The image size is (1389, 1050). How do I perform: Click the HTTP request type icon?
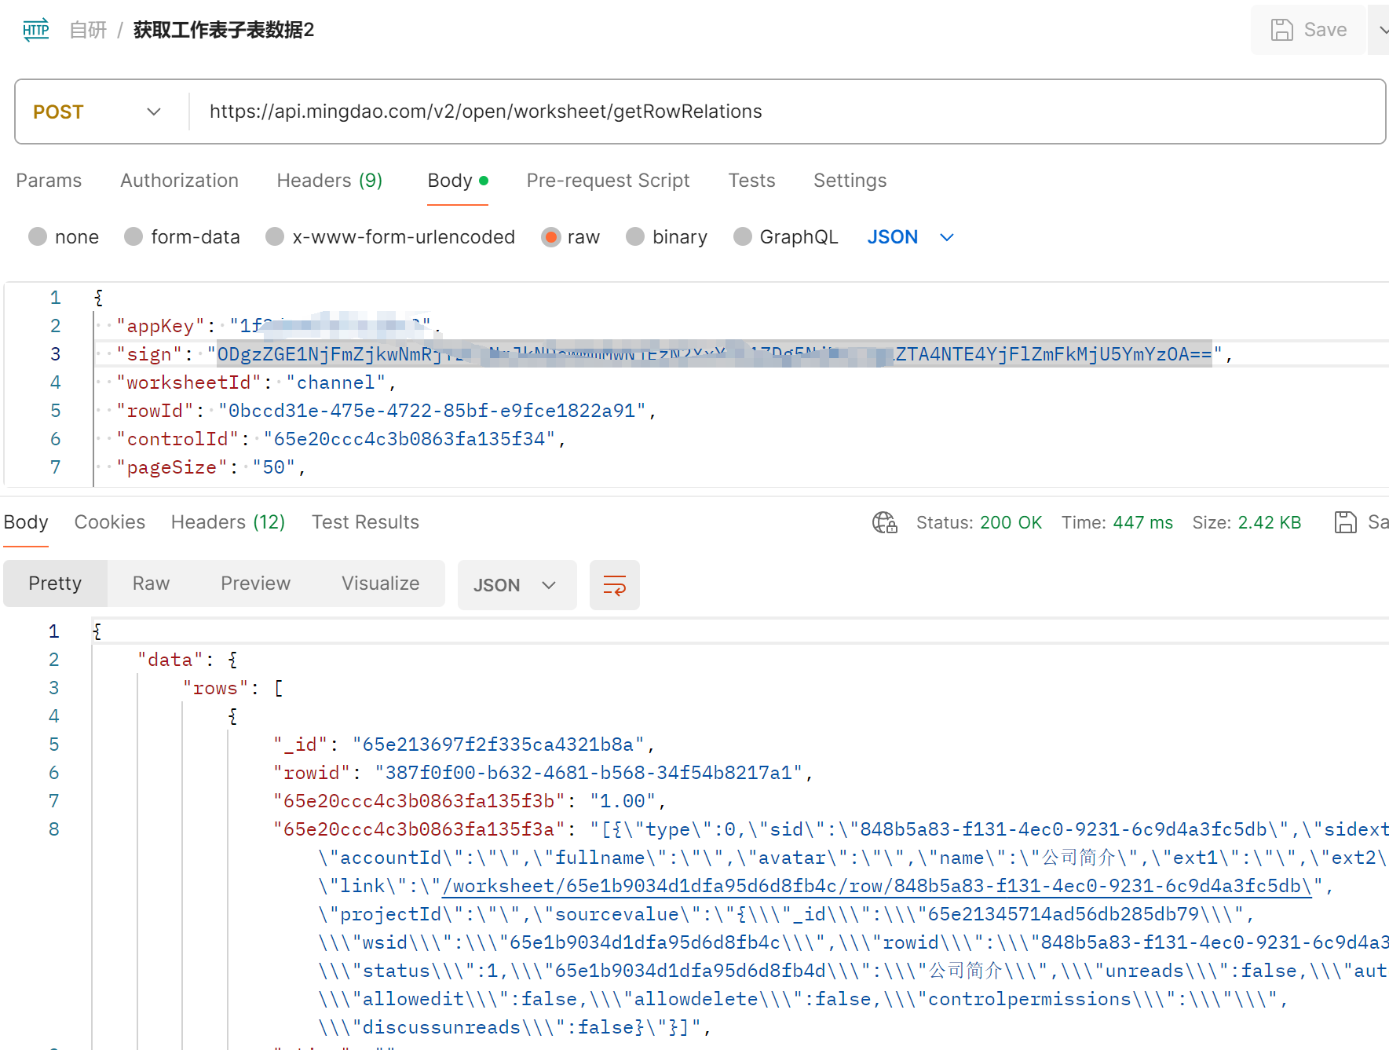coord(36,30)
